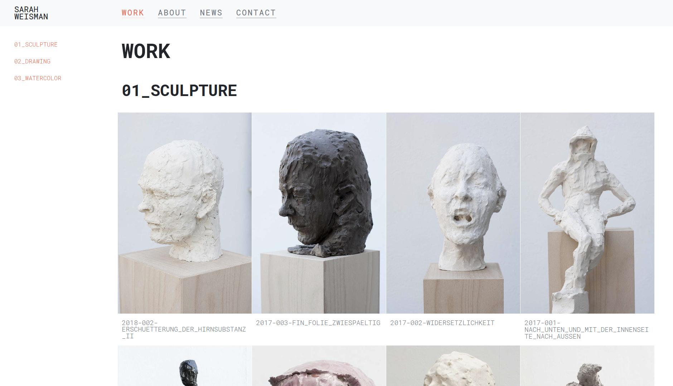Screen dimensions: 673x386
Task: Open the Sarah Weisman home logo
Action: tap(31, 13)
